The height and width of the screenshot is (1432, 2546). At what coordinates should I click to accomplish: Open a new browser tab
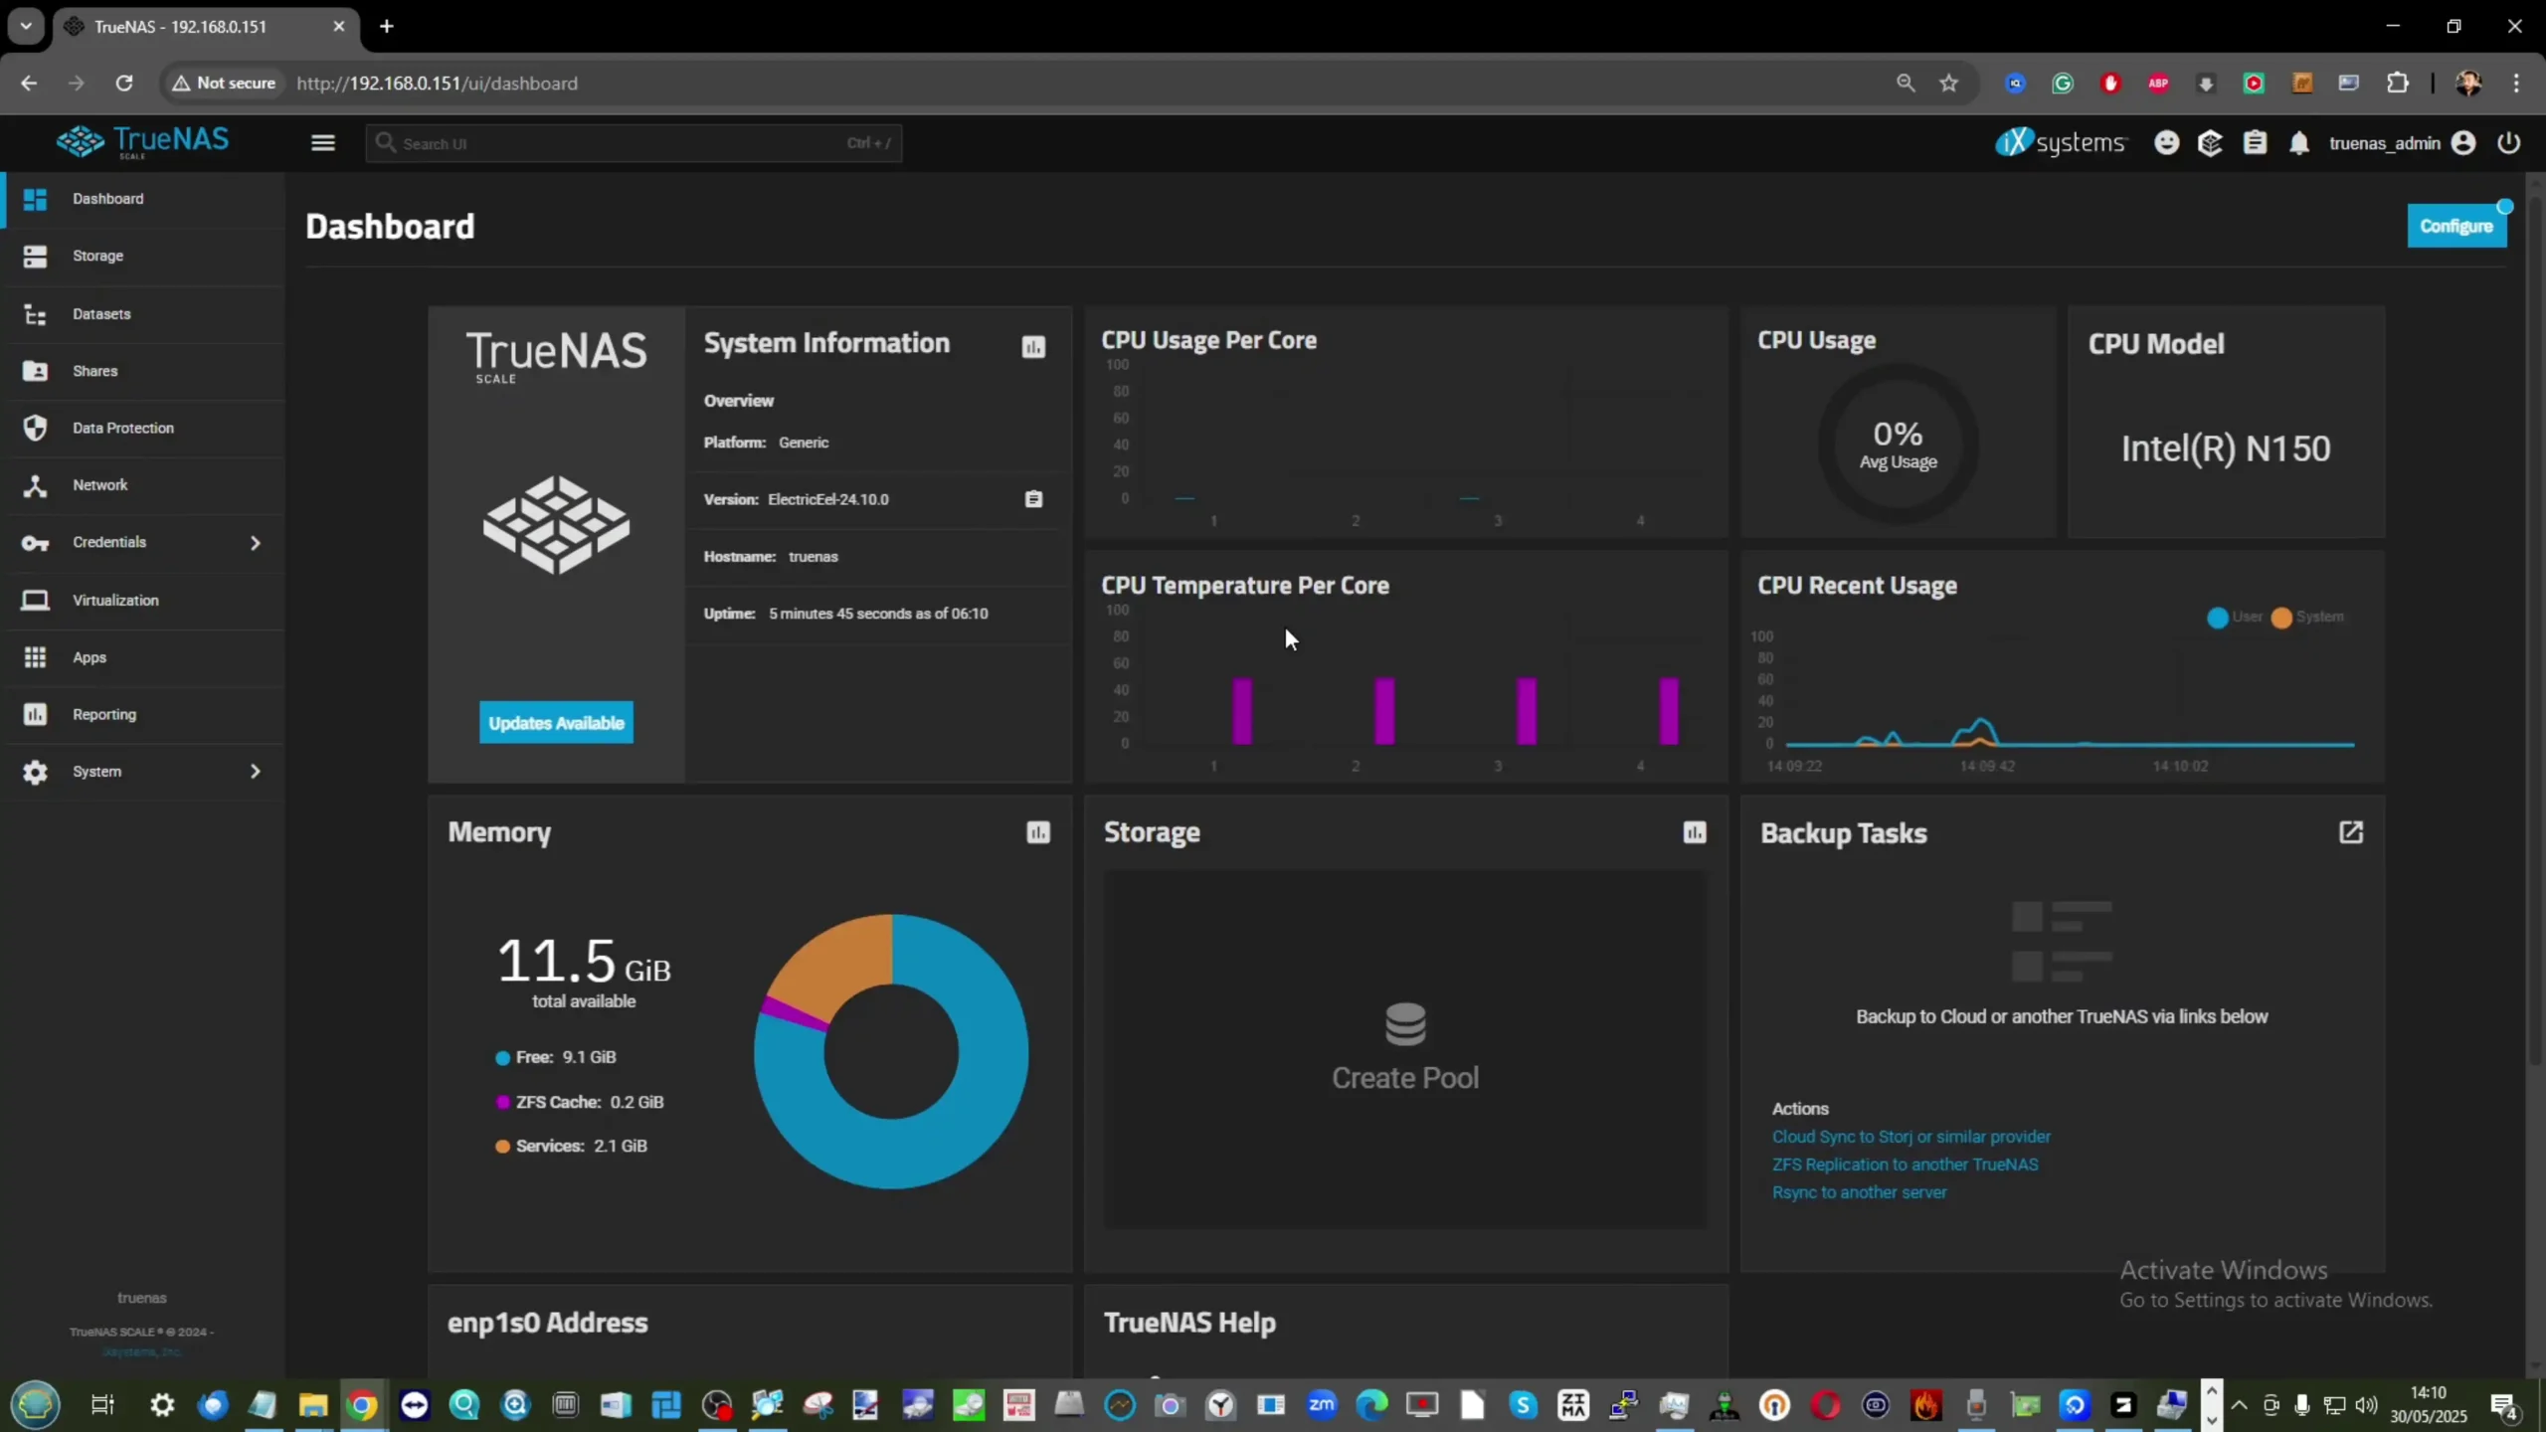387,27
